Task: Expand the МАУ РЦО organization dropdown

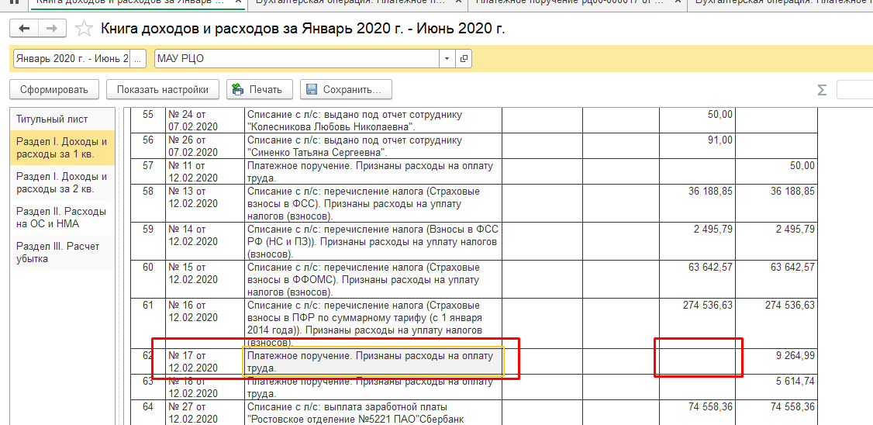Action: click(x=447, y=59)
